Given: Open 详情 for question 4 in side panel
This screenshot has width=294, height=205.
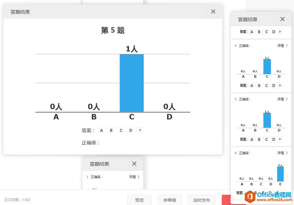Looking at the screenshot, I should click(281, 46).
